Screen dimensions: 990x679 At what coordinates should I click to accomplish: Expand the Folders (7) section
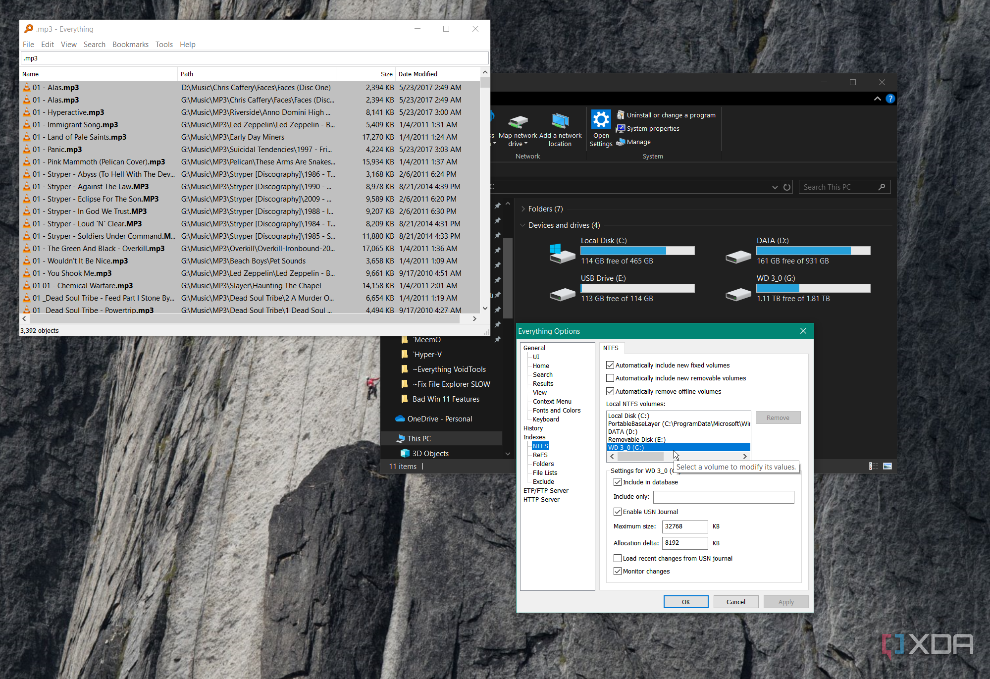(x=523, y=209)
